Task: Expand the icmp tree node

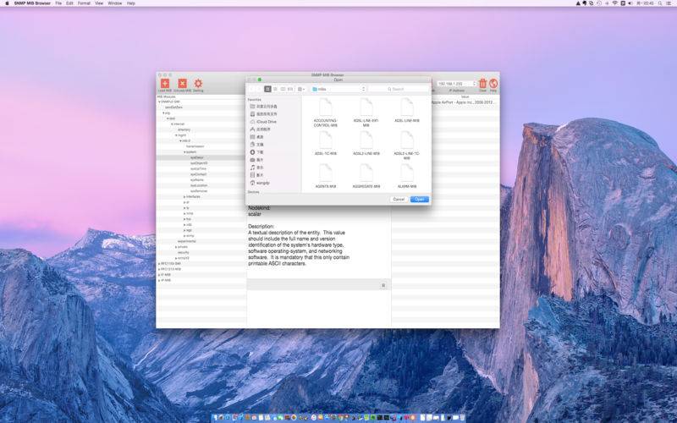Action: pos(184,213)
